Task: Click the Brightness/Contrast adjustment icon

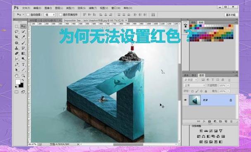Action: (201, 131)
